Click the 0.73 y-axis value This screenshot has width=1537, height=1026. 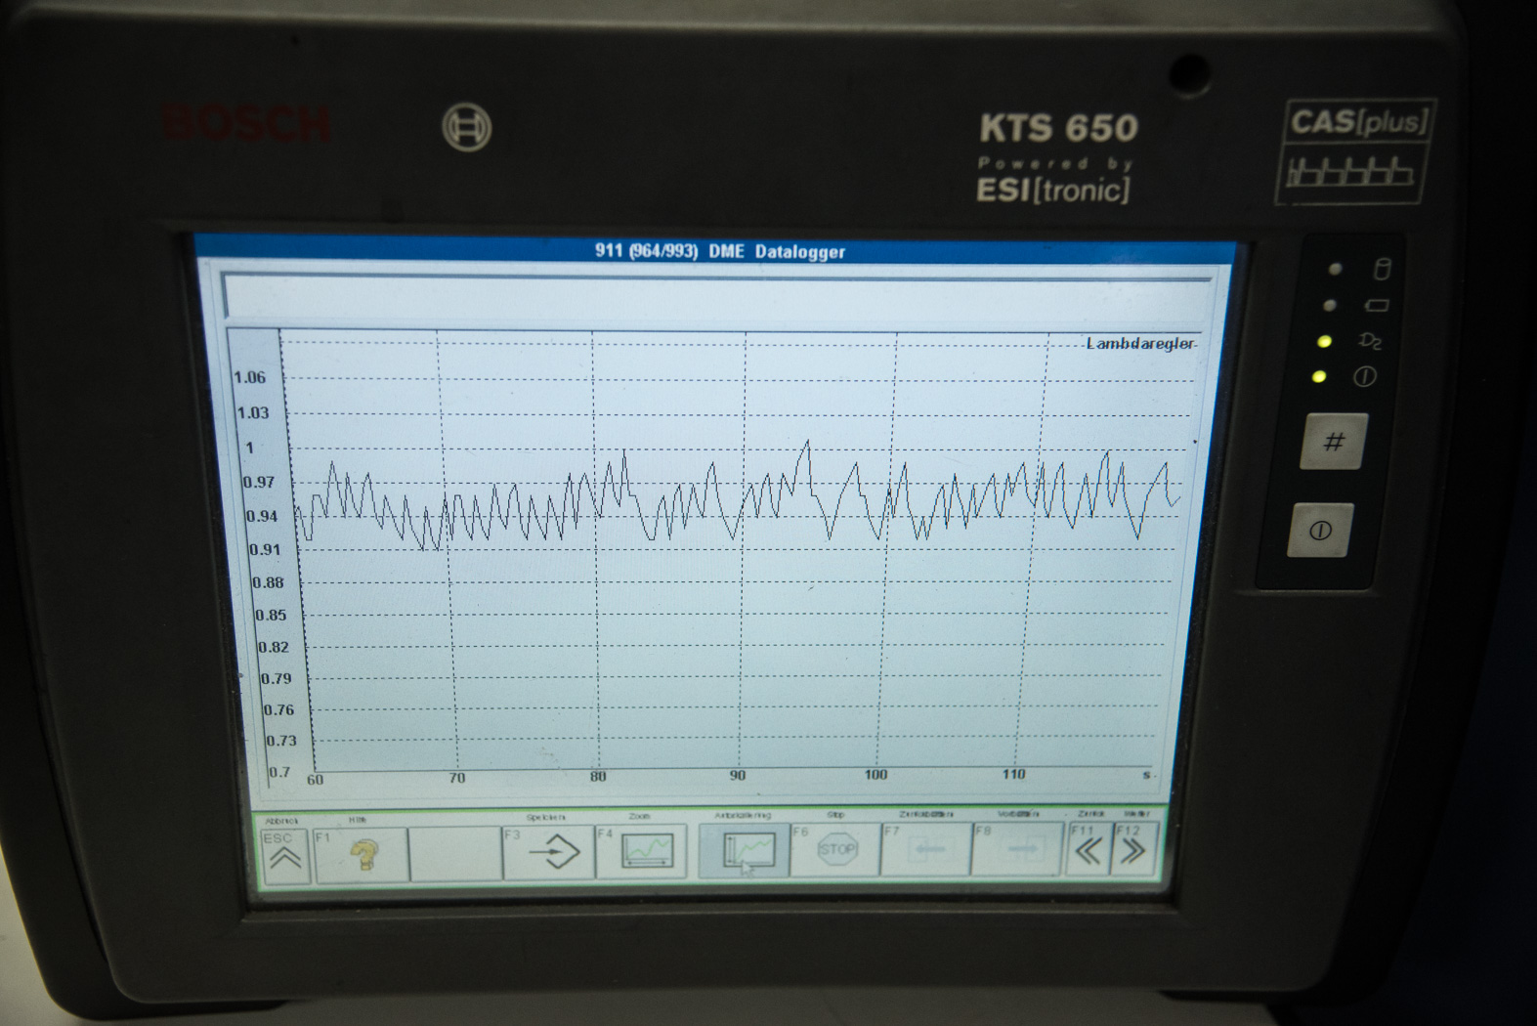281,741
